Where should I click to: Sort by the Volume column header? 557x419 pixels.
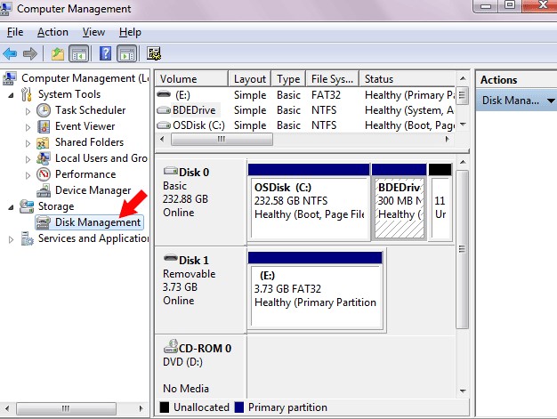(192, 79)
